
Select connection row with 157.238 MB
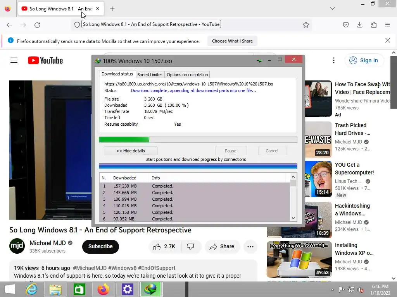(195, 186)
